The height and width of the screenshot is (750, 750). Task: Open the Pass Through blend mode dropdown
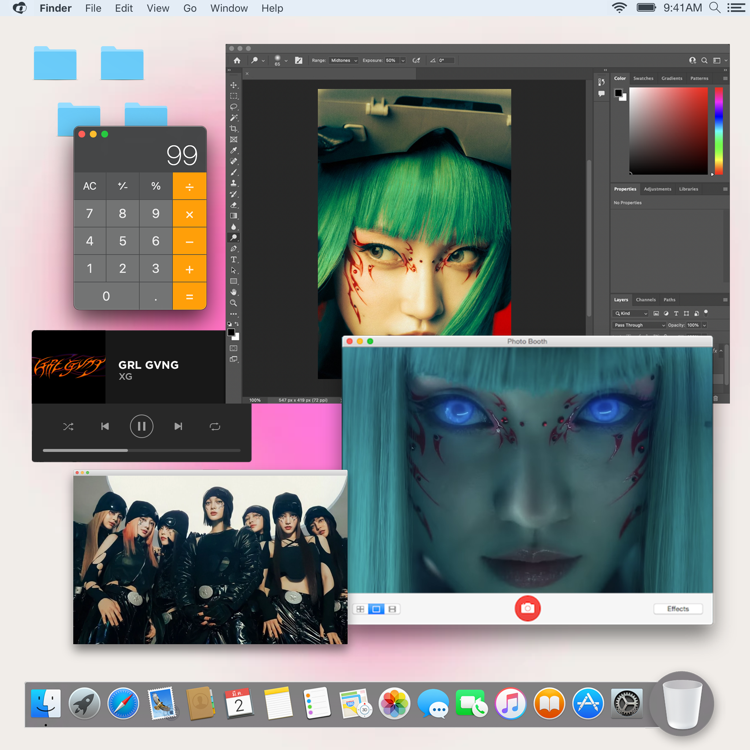[639, 325]
